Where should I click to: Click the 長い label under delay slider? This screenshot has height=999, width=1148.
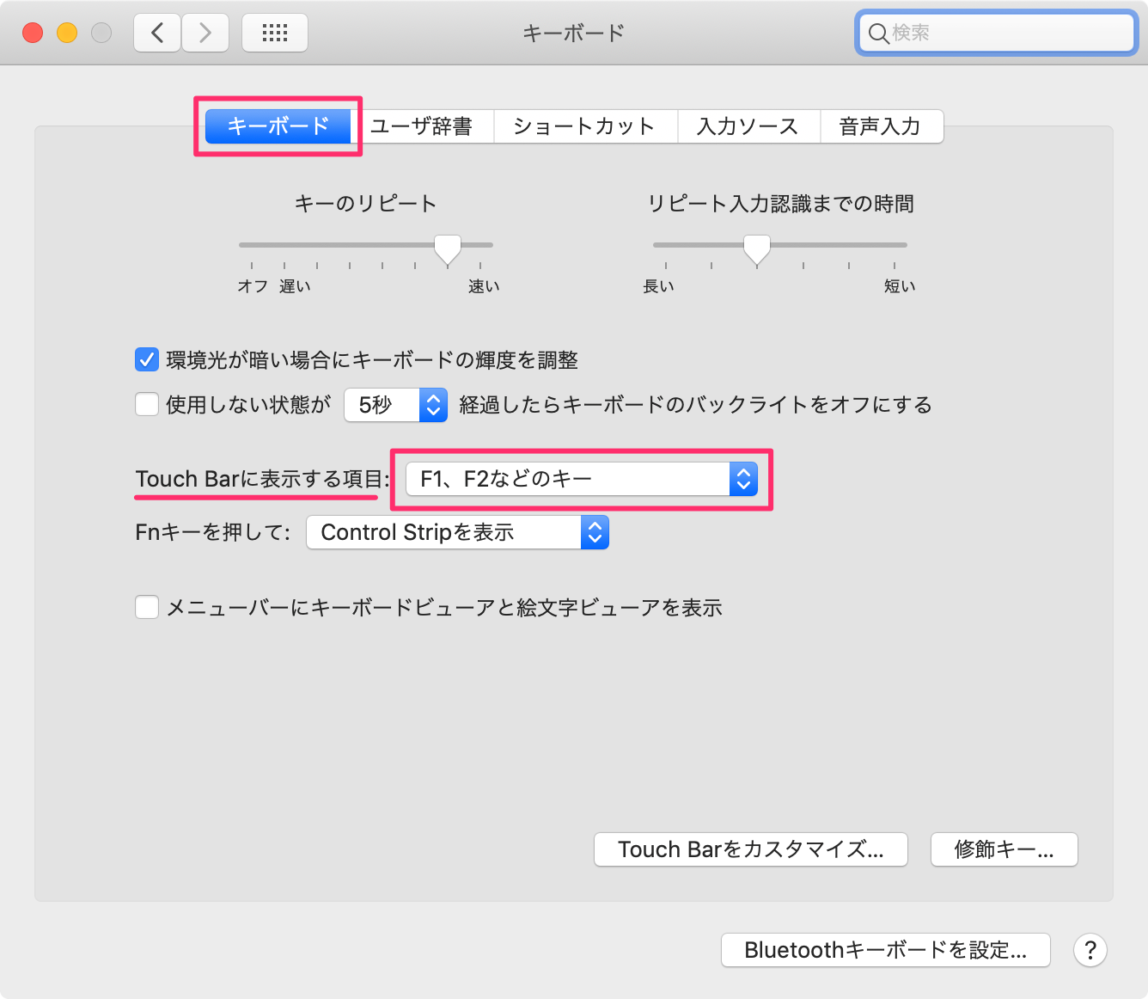pos(659,286)
